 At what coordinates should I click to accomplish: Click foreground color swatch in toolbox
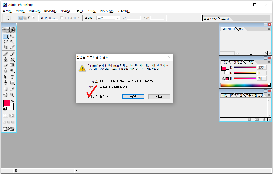(x=7, y=103)
